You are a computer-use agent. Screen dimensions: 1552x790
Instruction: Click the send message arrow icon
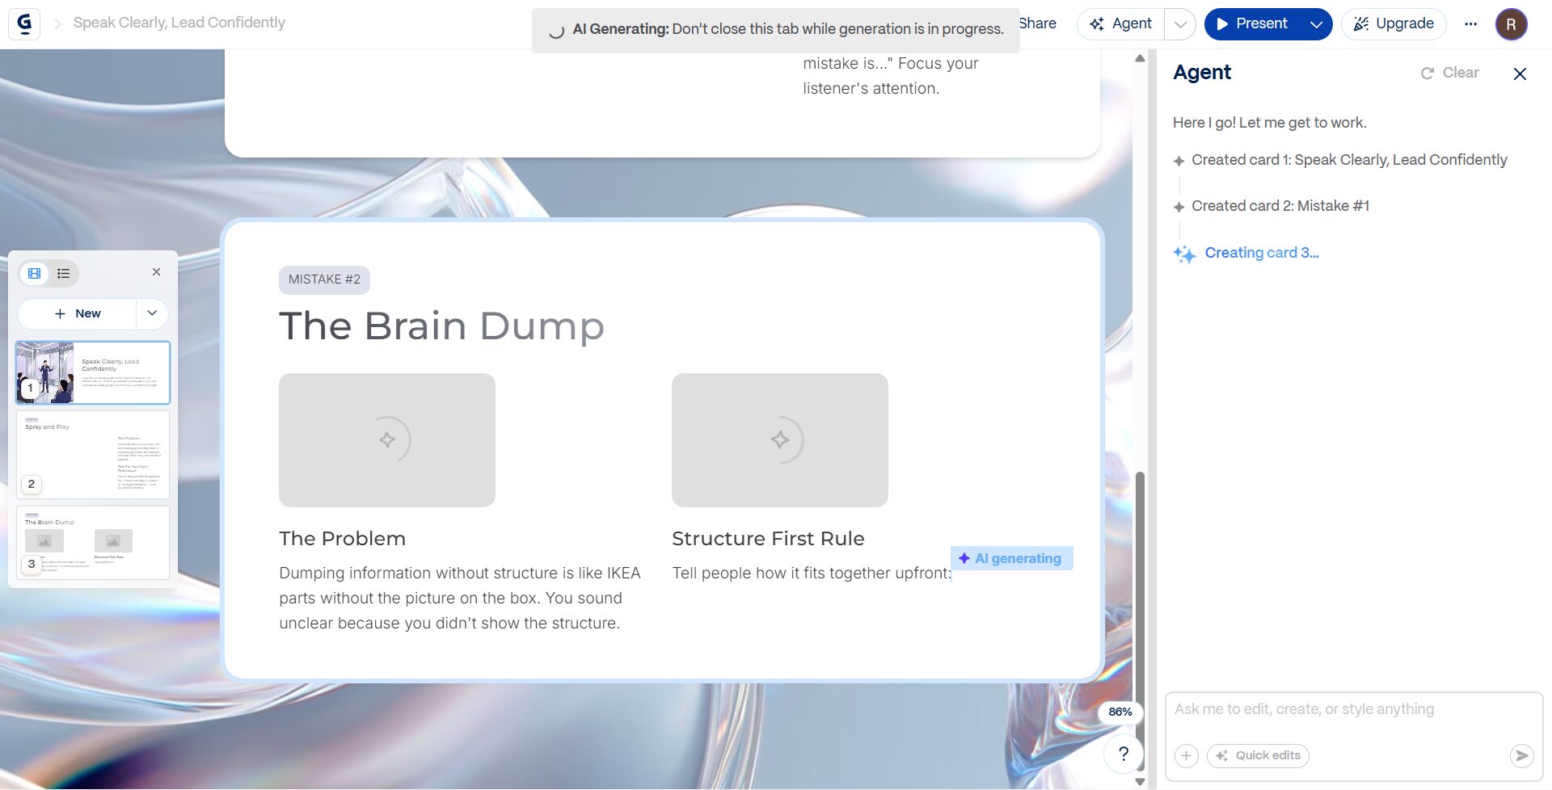click(1520, 755)
